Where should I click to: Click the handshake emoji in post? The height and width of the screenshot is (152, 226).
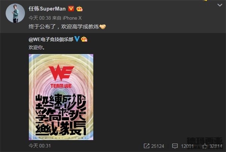click(102, 26)
